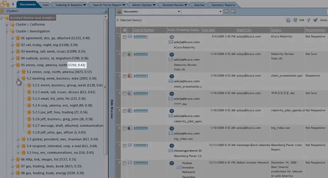Tick the checkbox next to AS000004
The image size is (328, 178).
point(124,93)
